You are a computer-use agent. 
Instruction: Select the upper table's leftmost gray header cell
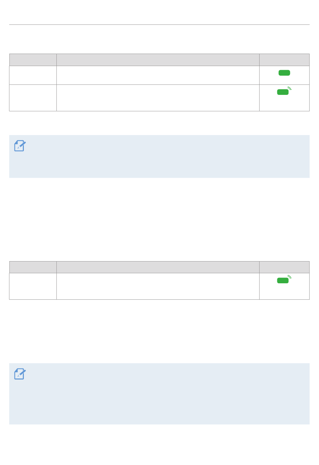pyautogui.click(x=33, y=60)
